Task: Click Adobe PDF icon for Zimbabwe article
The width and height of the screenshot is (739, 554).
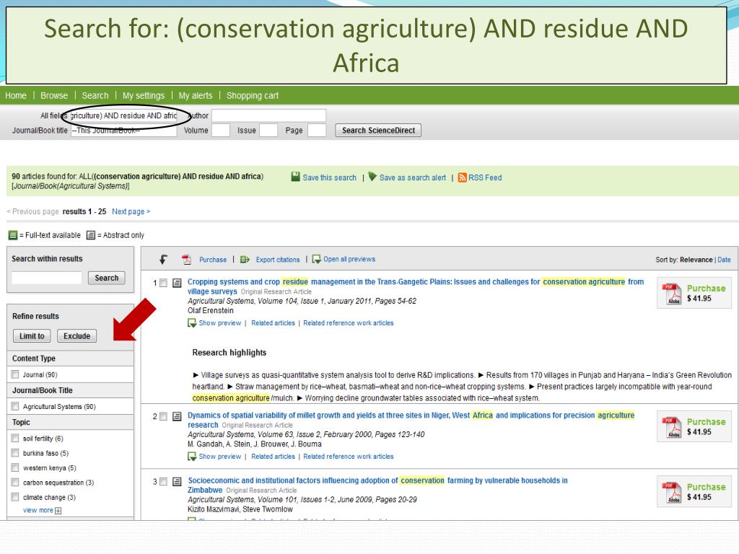Action: (x=672, y=492)
